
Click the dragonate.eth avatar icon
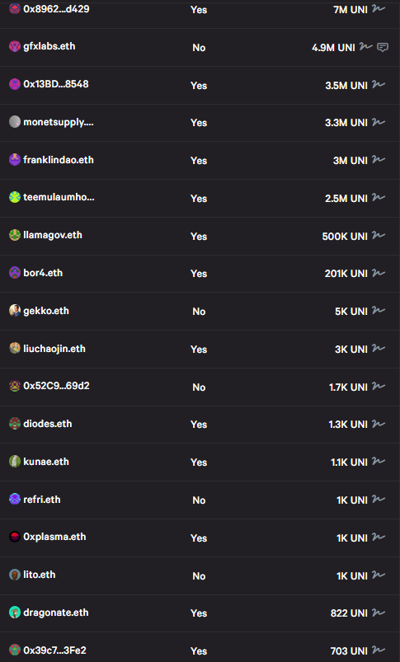click(15, 613)
